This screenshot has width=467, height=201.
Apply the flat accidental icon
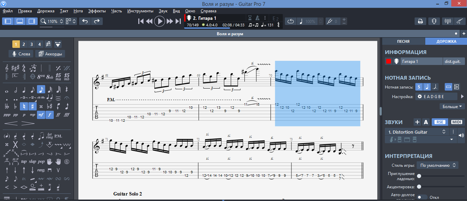(15, 106)
